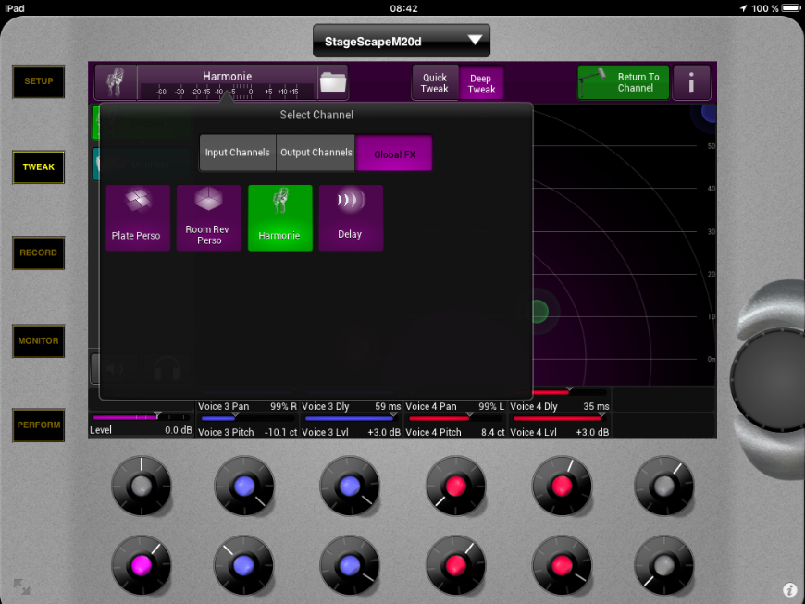Switch to the Input Channels tab
This screenshot has height=604, width=805.
(238, 154)
